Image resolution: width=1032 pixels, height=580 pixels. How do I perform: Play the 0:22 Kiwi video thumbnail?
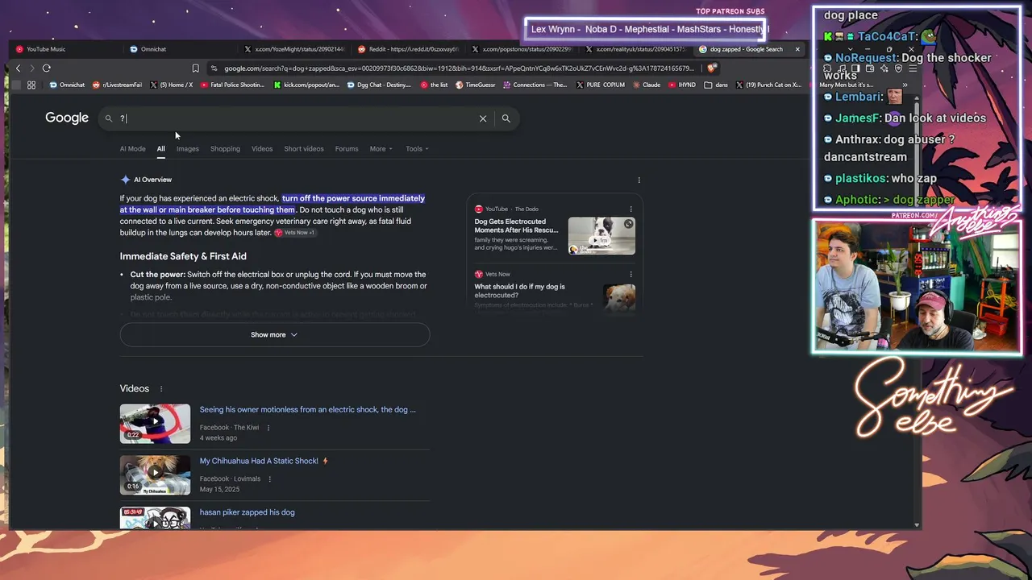pyautogui.click(x=156, y=424)
